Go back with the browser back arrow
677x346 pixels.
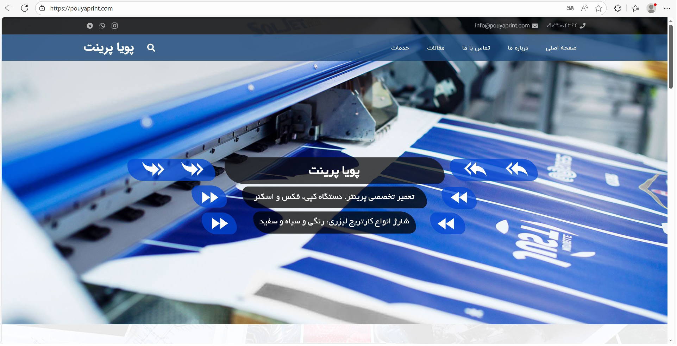(9, 8)
